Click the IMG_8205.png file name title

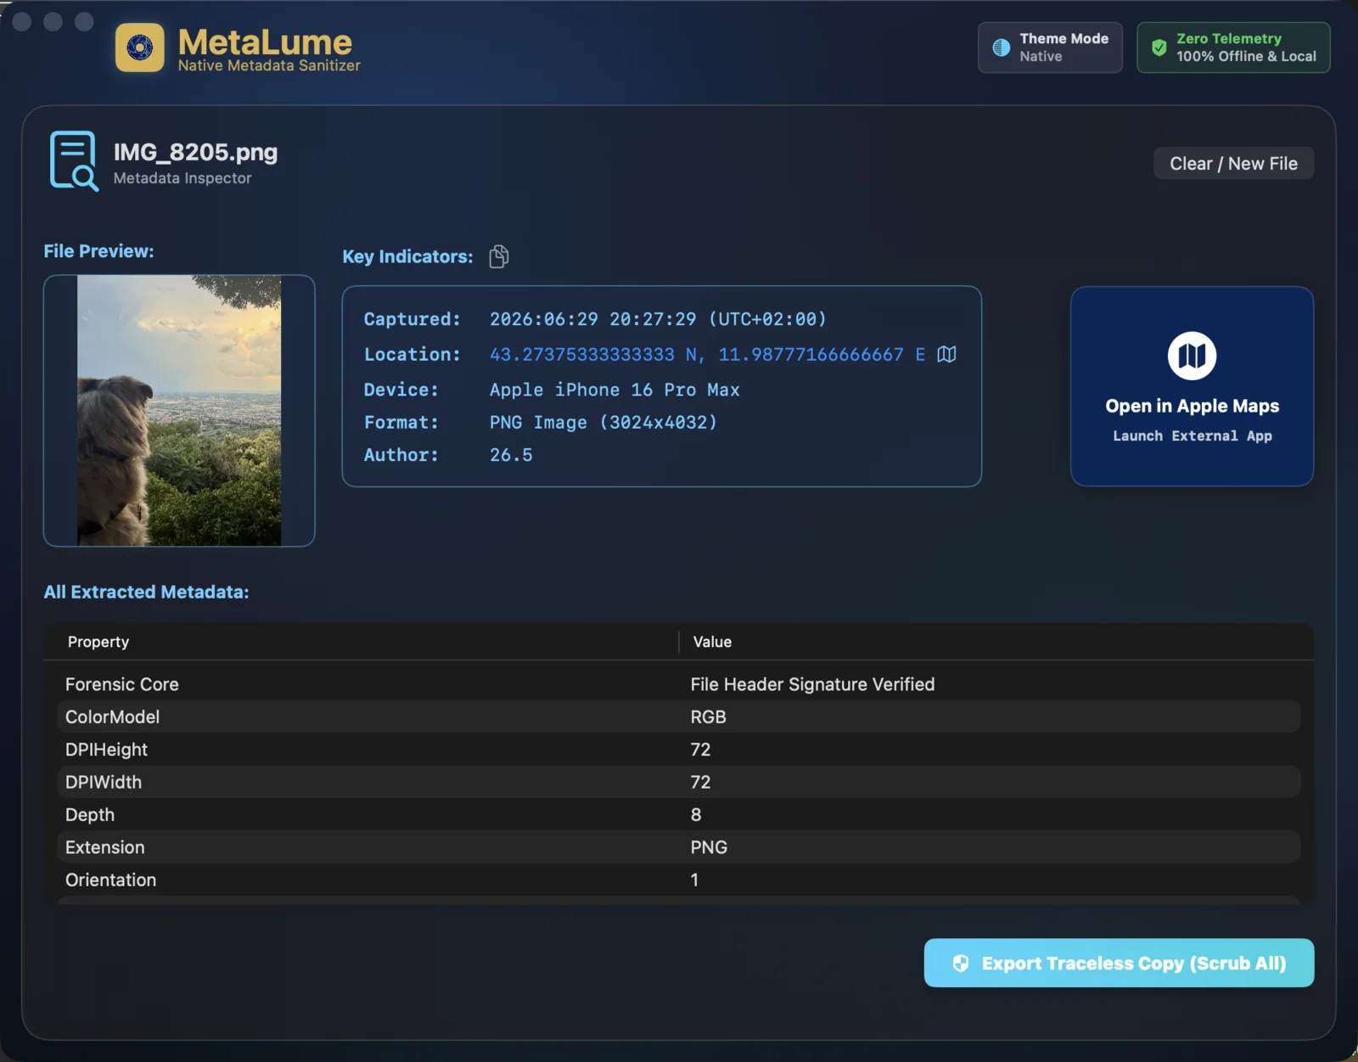[196, 152]
